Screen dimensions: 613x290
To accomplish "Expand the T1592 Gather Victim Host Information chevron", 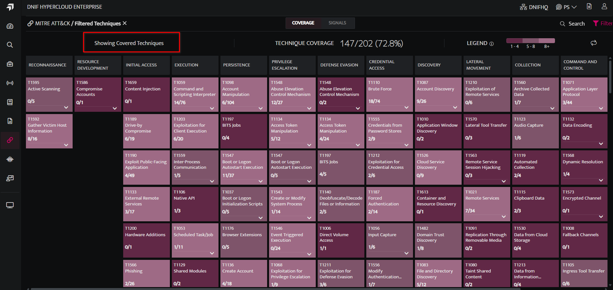I will tap(66, 145).
